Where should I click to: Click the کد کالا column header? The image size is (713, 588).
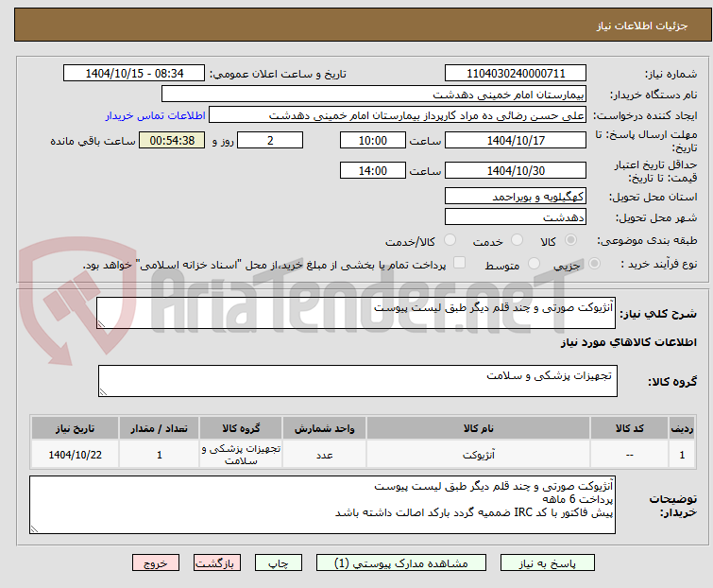629,428
